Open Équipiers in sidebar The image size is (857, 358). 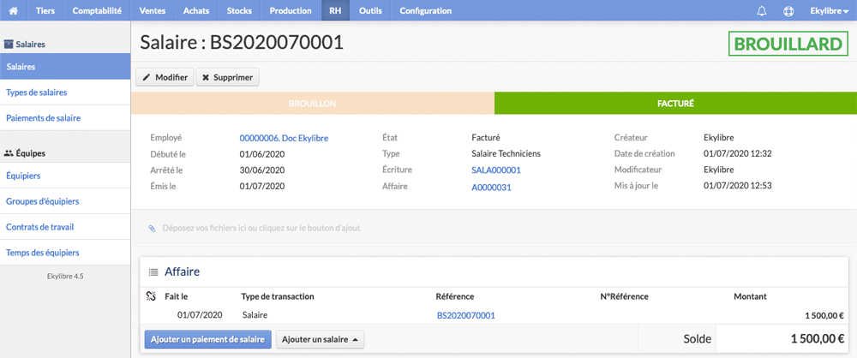tap(65, 176)
